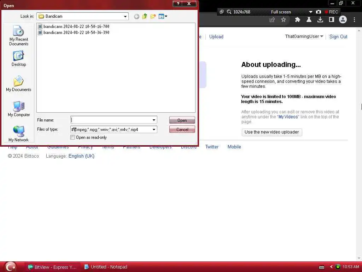Viewport: 362px width, 272px height.
Task: Click Bandicam 1024x768 magnifier icon
Action: point(229,12)
